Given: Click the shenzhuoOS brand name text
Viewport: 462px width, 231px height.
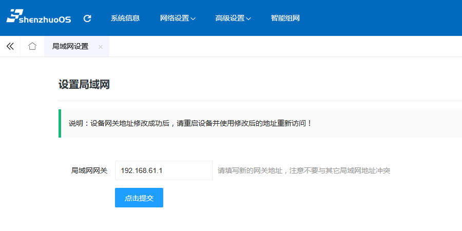Looking at the screenshot, I should point(45,20).
